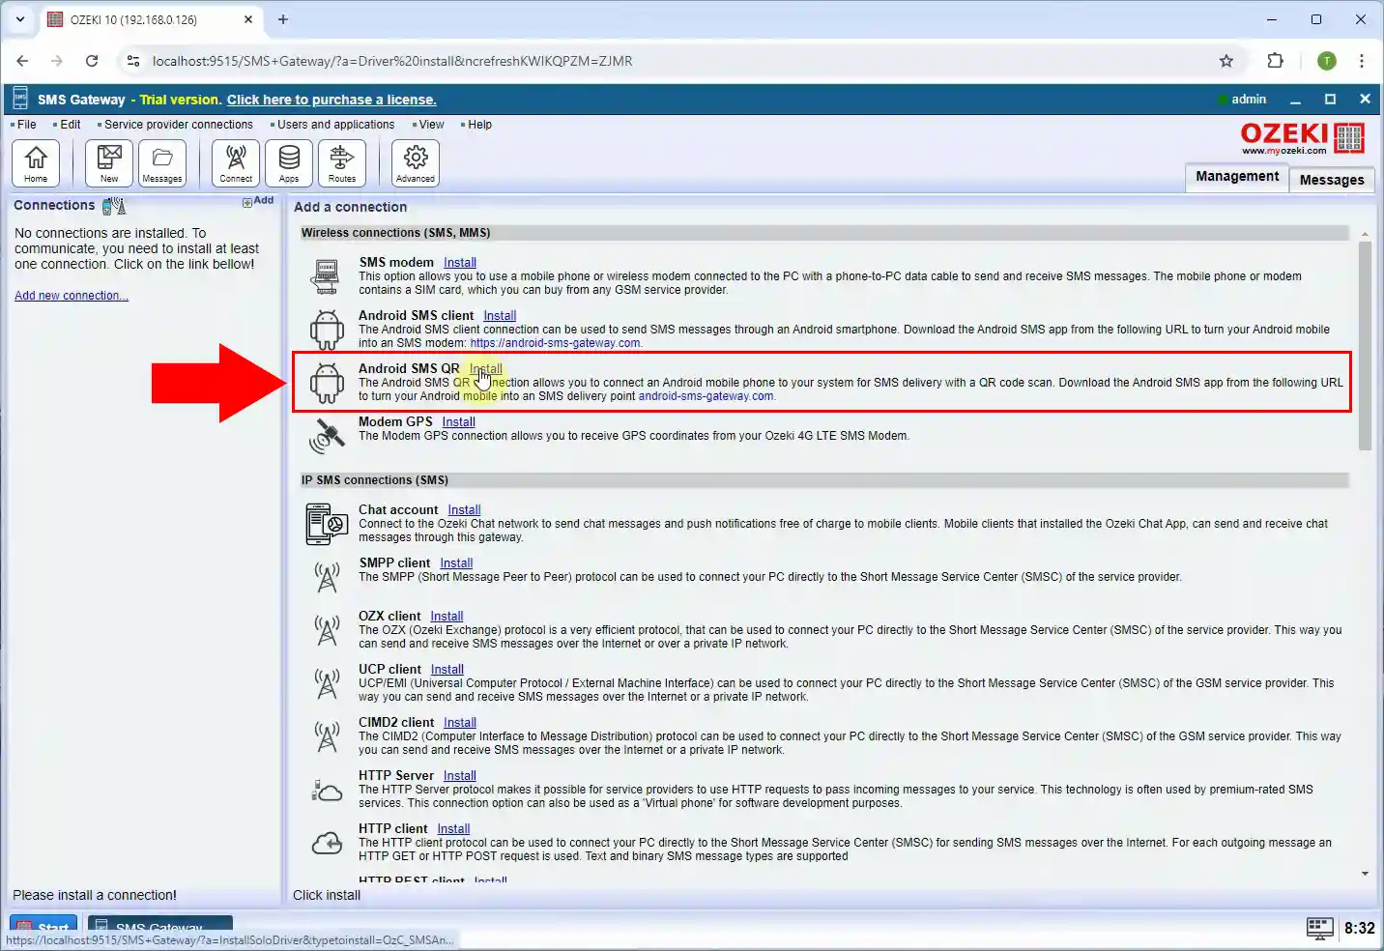Reload the browser page
Screen dimensions: 1384x951
pos(92,61)
